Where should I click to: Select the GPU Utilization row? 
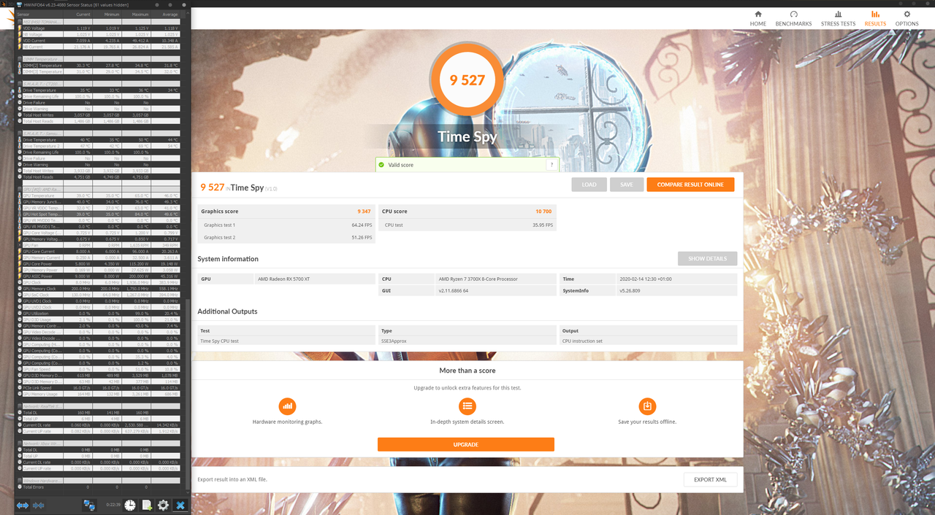click(99, 314)
